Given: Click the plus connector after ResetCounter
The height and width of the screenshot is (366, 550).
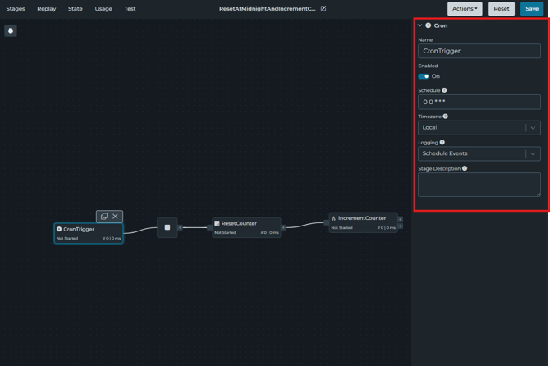Looking at the screenshot, I should pyautogui.click(x=283, y=227).
